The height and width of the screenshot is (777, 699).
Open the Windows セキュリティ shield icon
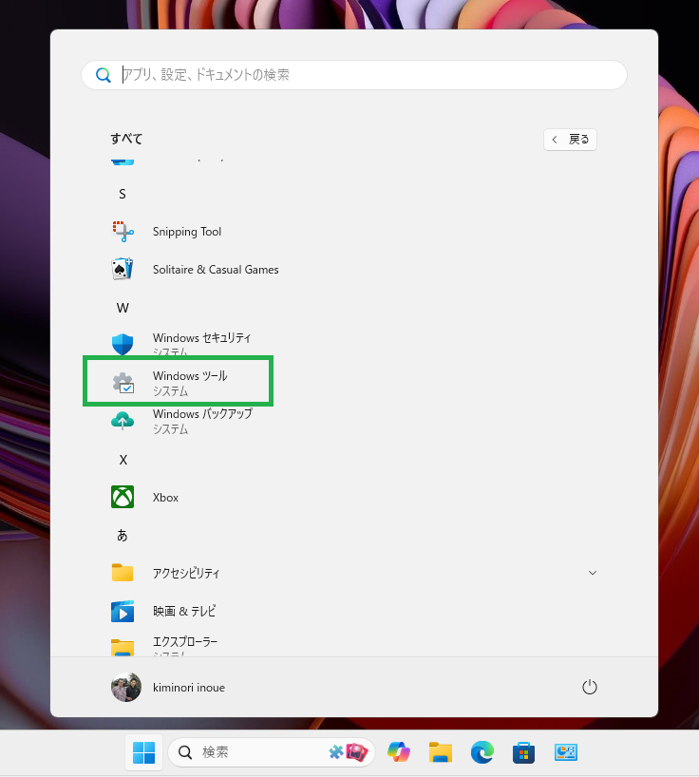point(123,344)
